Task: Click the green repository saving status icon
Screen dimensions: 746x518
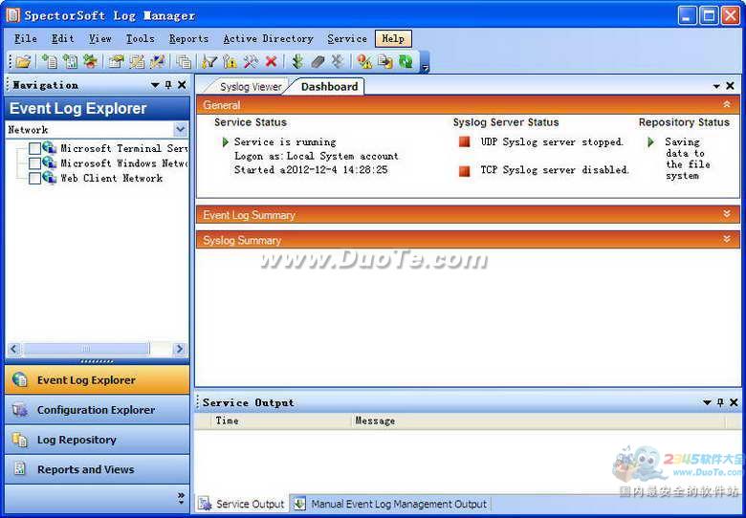Action: point(651,142)
